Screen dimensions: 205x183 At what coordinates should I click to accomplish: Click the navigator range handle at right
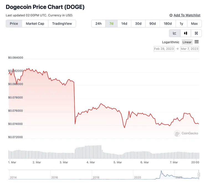click(199, 174)
